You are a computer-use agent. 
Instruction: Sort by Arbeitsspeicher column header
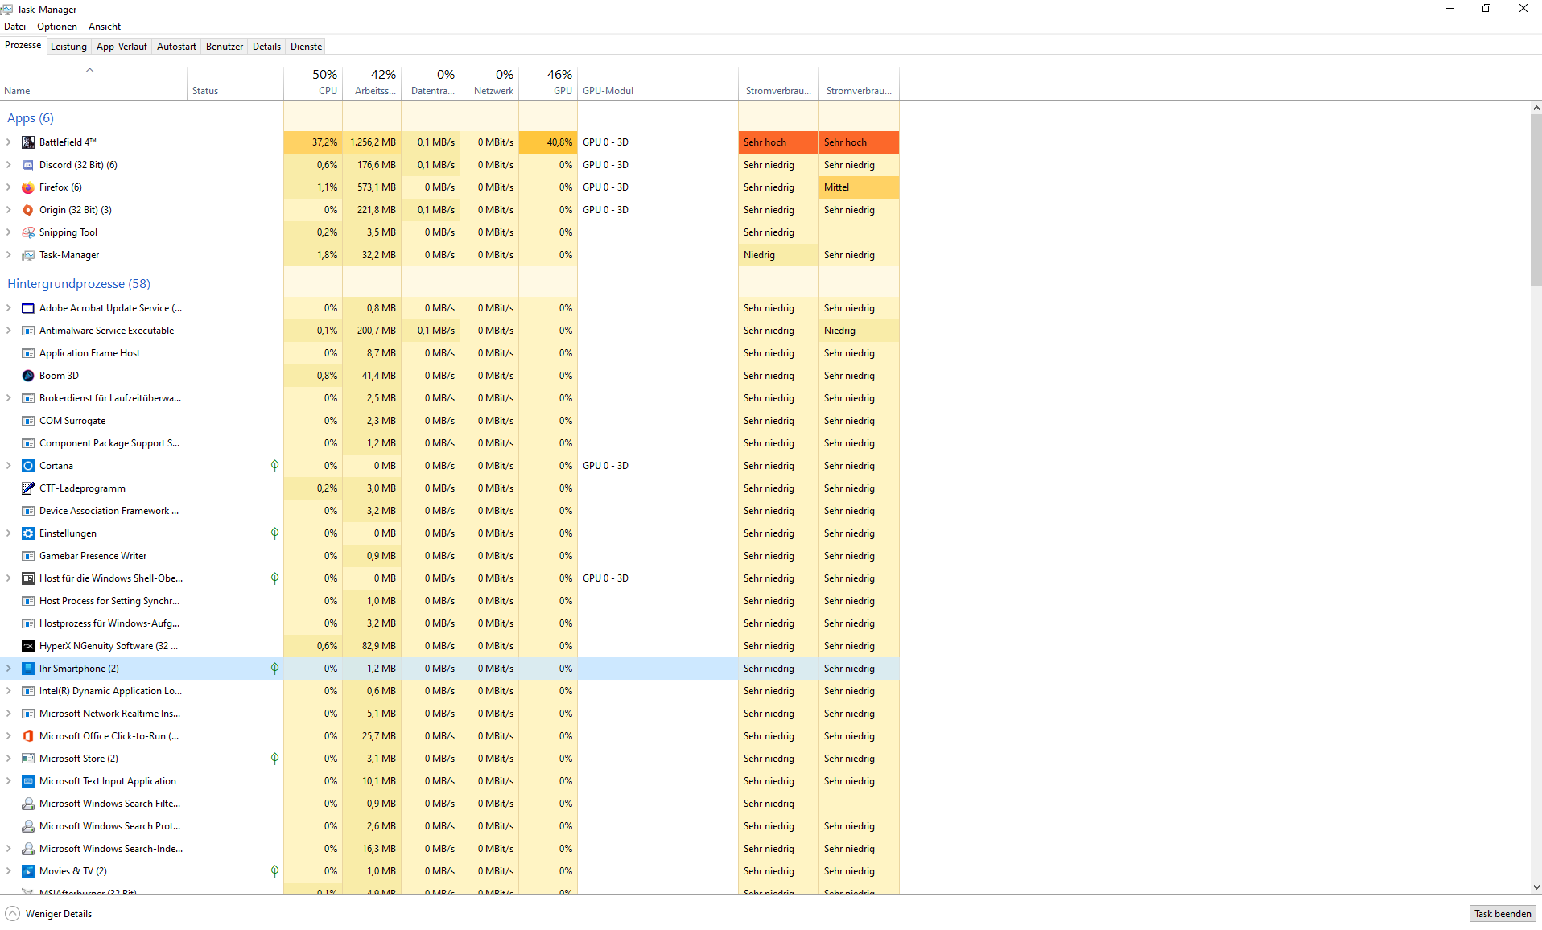[x=372, y=82]
